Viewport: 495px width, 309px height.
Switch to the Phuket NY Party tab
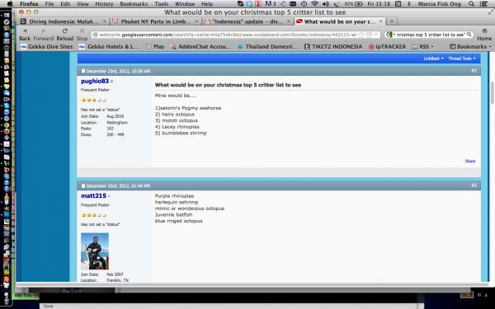click(156, 21)
